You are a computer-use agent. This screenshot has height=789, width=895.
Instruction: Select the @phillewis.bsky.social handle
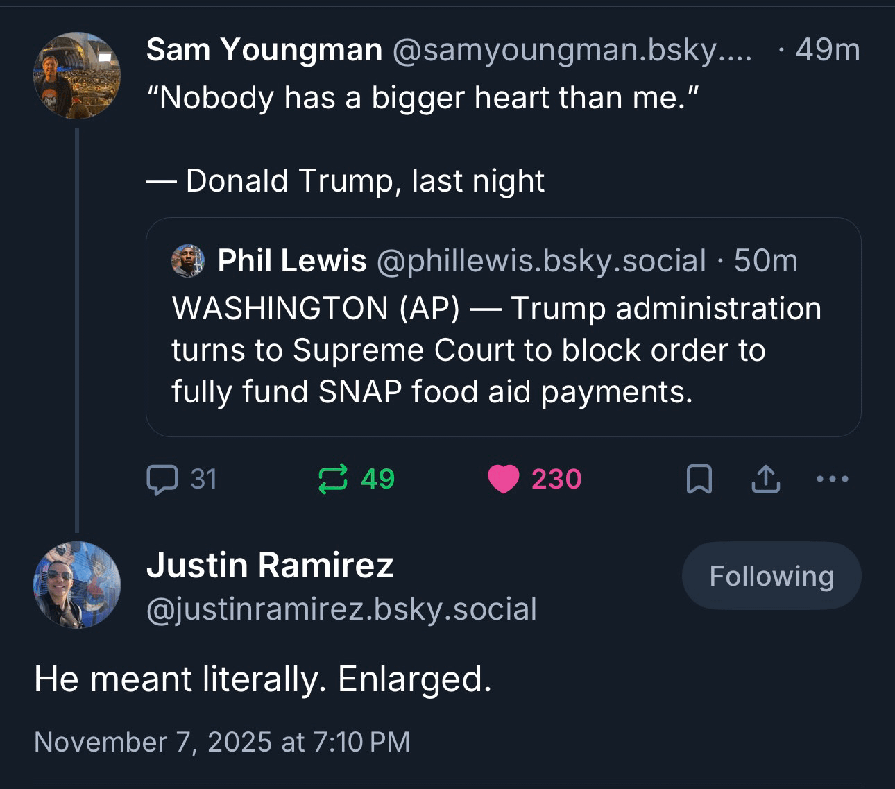click(541, 261)
